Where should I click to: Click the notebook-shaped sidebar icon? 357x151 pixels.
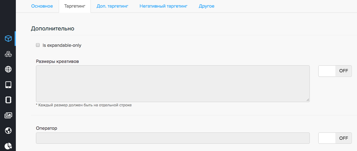click(8, 100)
